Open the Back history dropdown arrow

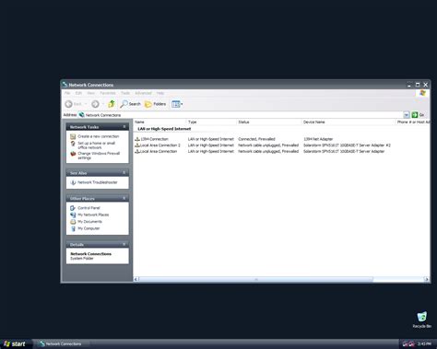(x=86, y=104)
